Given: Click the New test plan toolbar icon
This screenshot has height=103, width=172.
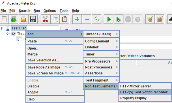Looking at the screenshot, I should pyautogui.click(x=4, y=19).
